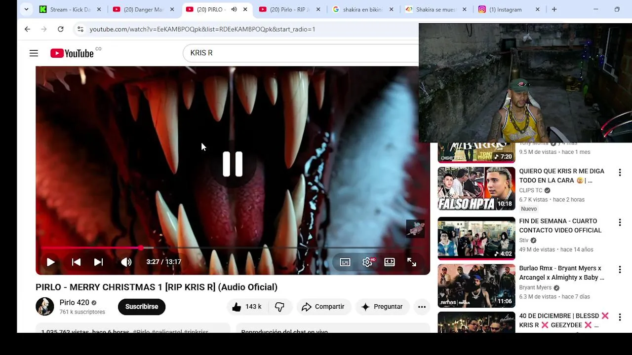Share the video with Compartir

pos(324,307)
